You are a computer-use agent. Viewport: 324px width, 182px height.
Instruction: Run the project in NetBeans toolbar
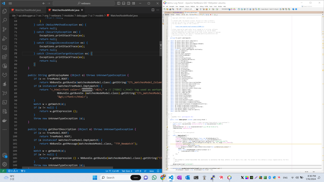(209, 9)
